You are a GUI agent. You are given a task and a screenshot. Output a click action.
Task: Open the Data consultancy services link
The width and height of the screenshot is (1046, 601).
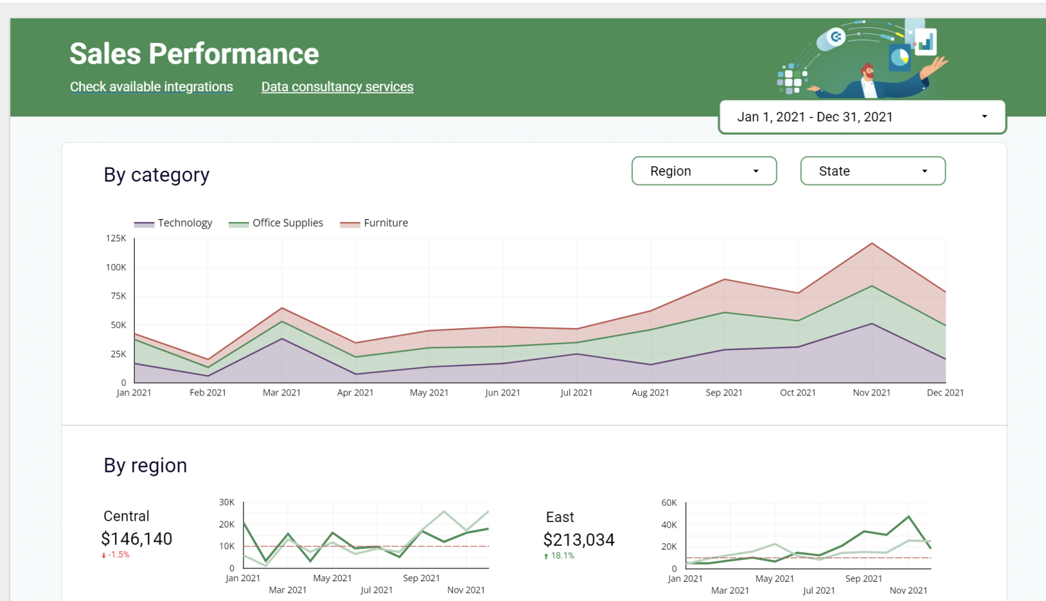tap(337, 86)
